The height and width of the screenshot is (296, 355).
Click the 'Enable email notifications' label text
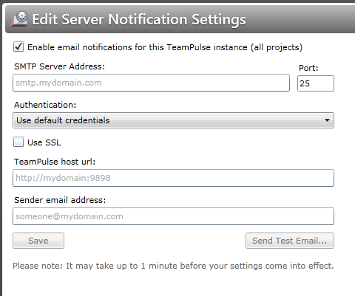(x=165, y=47)
